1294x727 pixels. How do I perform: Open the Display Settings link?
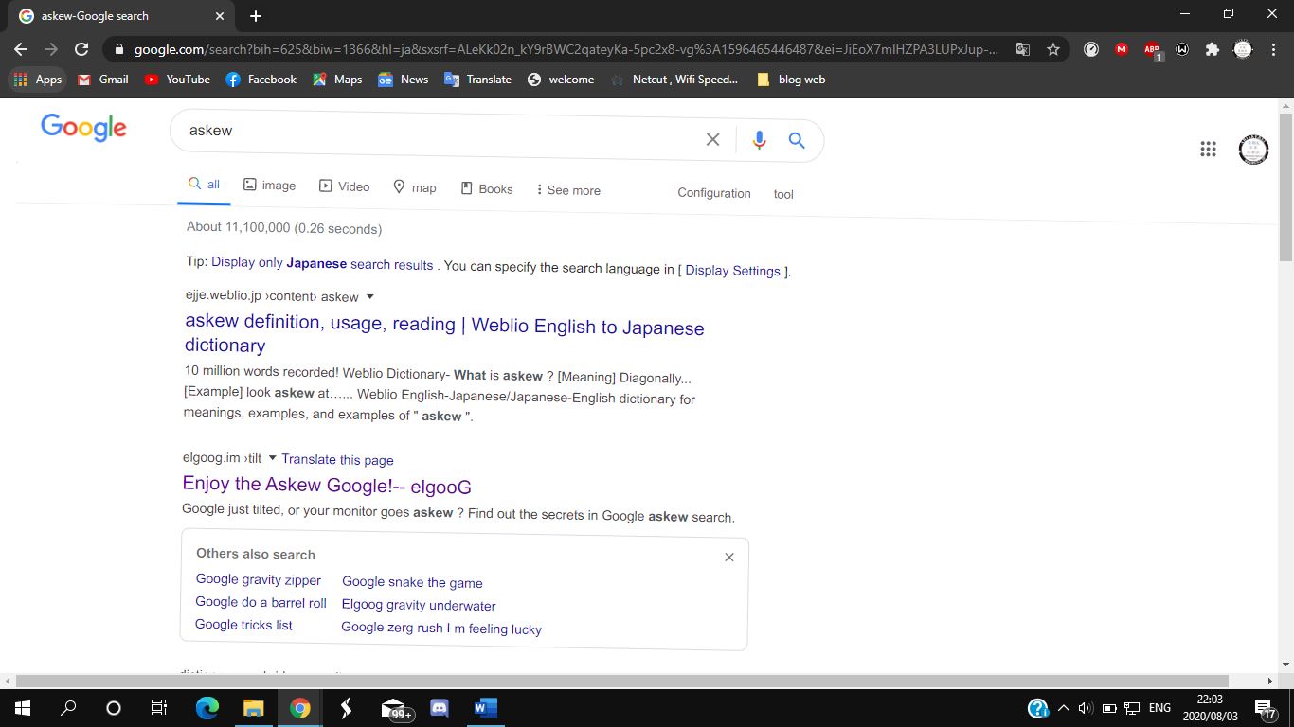[x=734, y=271]
